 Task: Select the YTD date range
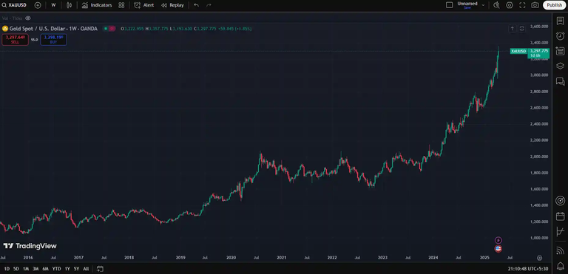[x=56, y=269]
